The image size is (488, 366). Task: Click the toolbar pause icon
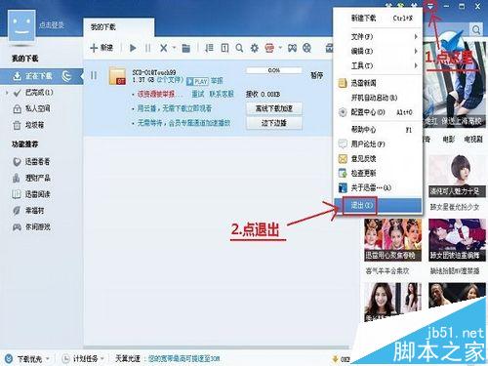pos(147,48)
